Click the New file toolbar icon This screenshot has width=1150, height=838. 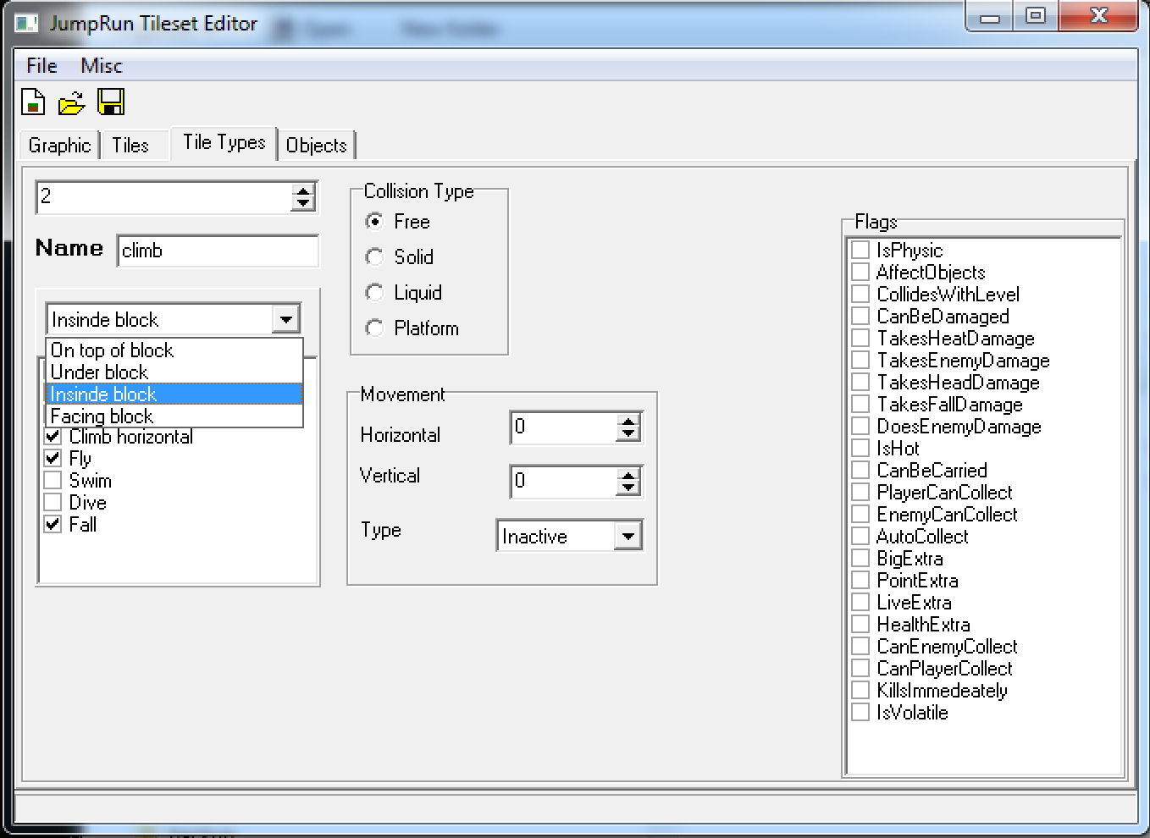click(x=33, y=102)
